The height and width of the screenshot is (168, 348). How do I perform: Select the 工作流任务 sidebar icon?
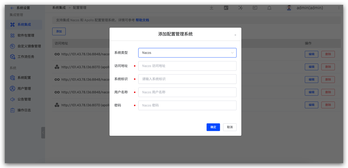[12, 57]
